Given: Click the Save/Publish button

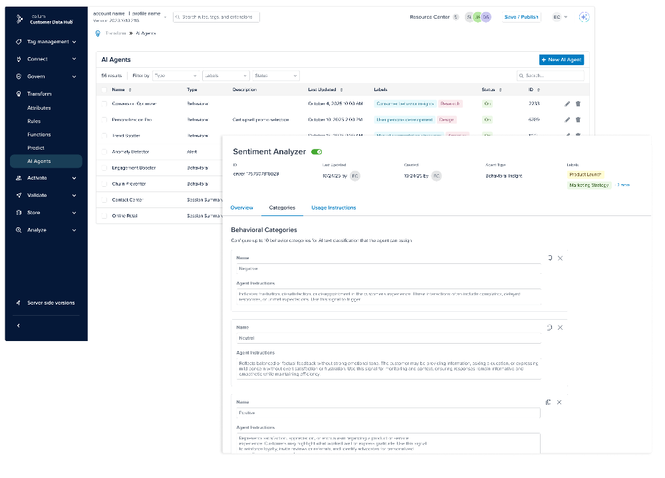Looking at the screenshot, I should click(x=521, y=17).
